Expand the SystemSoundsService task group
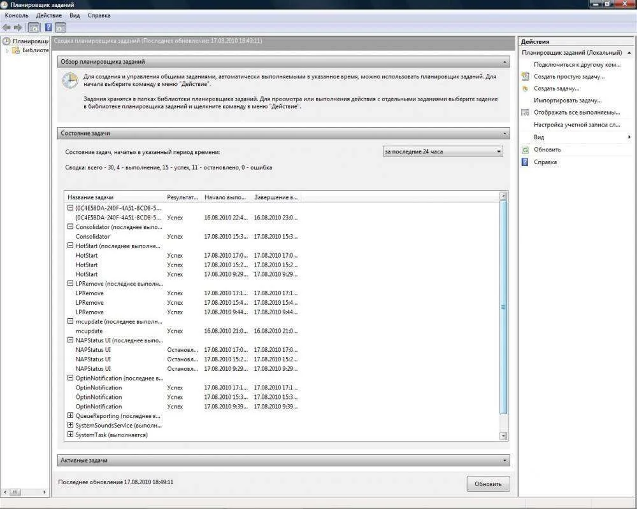The height and width of the screenshot is (509, 637). tap(70, 425)
